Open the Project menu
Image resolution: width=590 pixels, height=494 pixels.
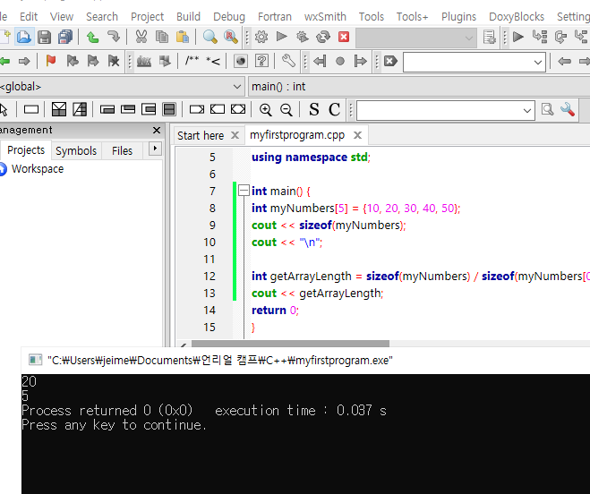pos(147,16)
